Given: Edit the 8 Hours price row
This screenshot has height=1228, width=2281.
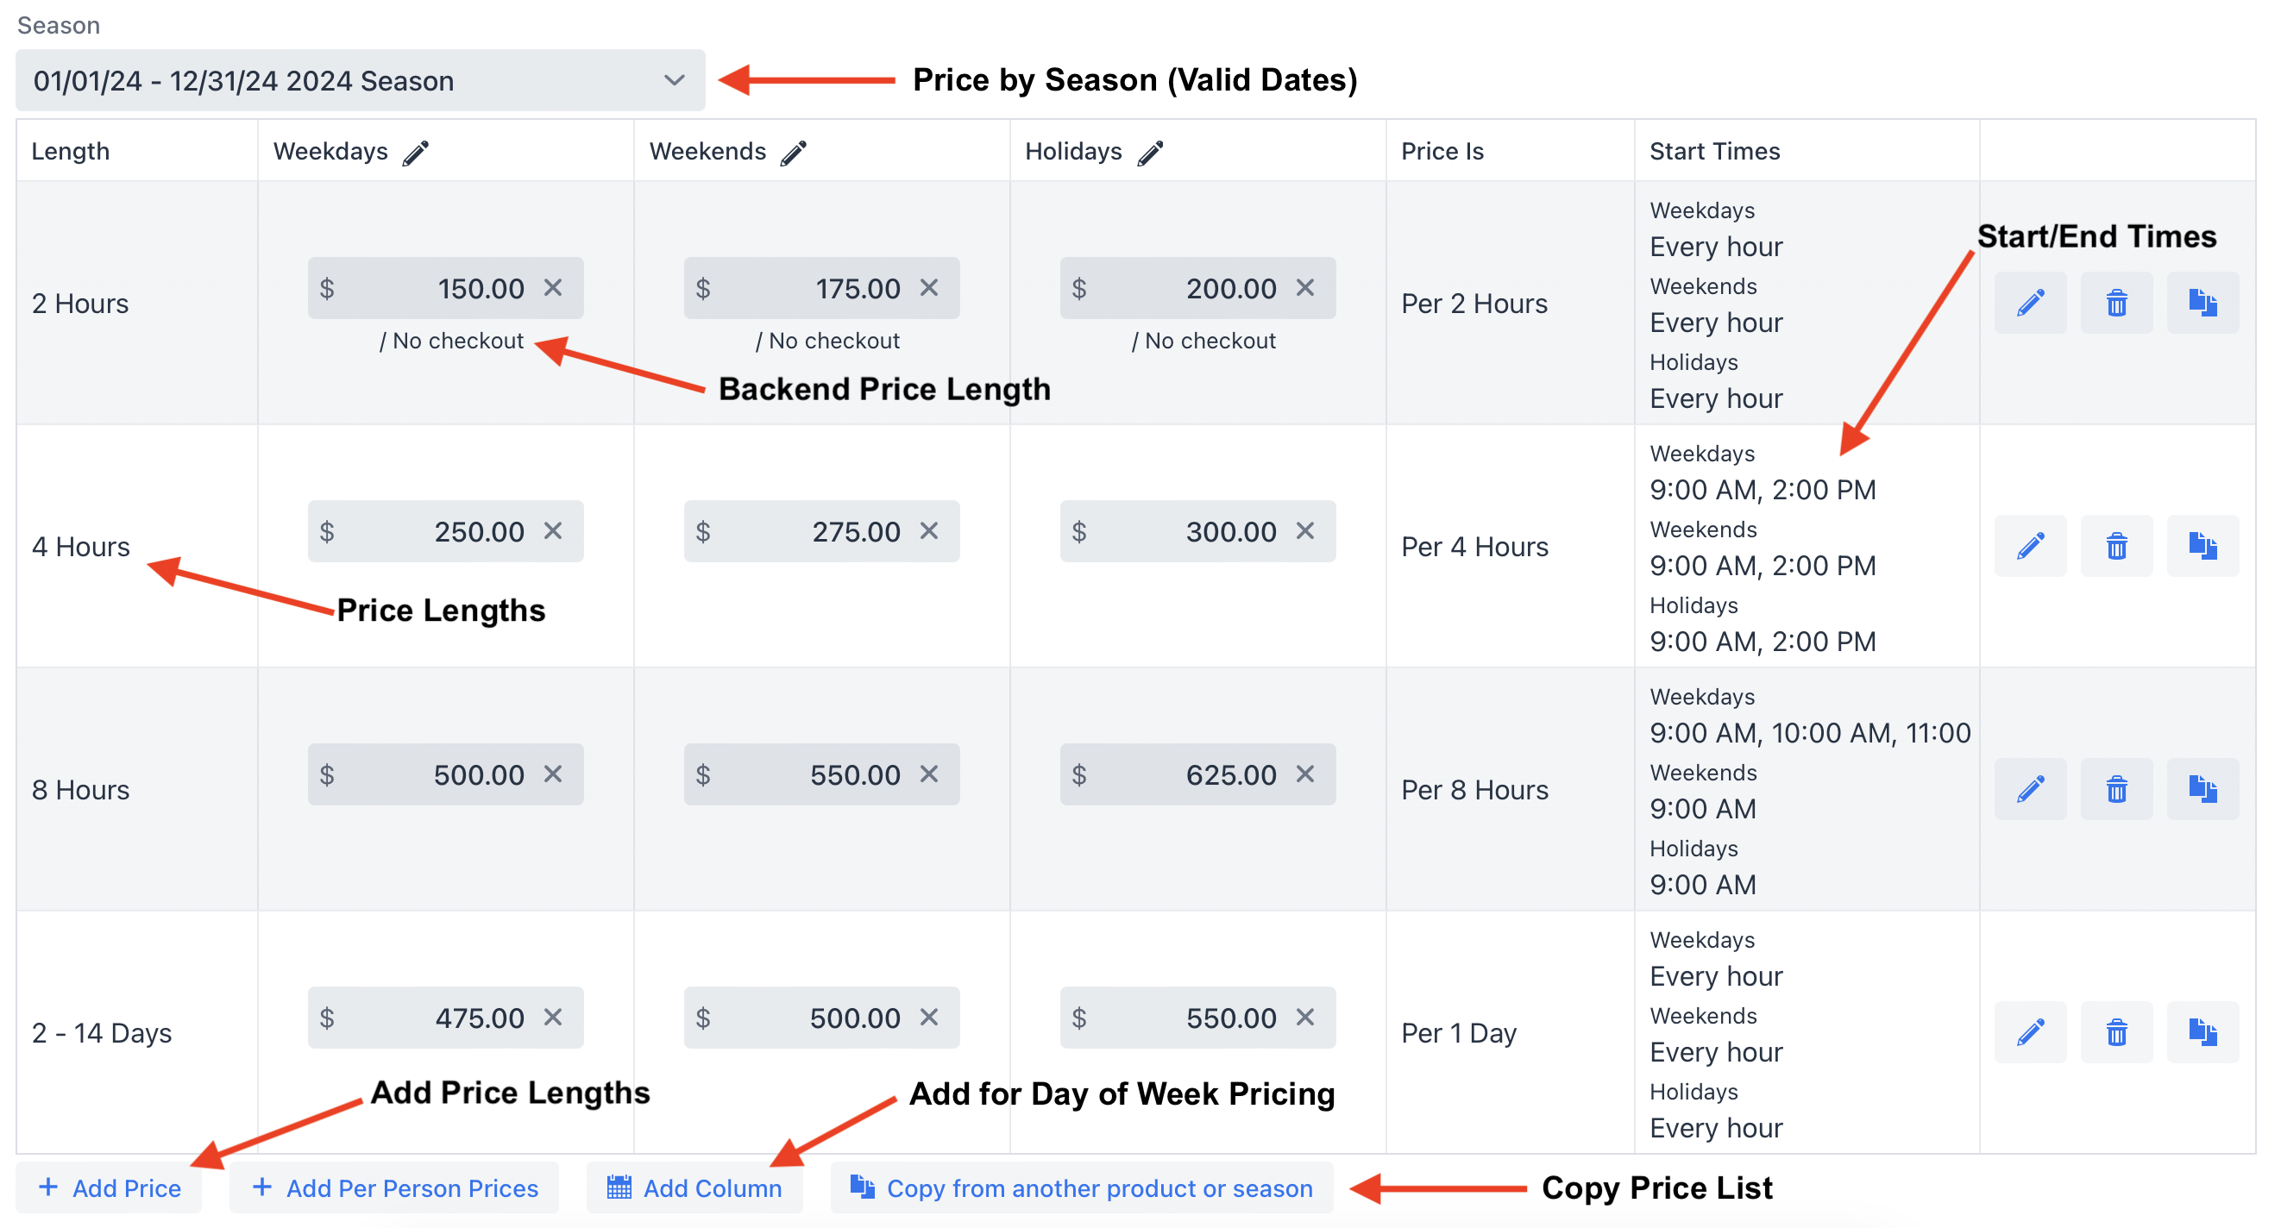Looking at the screenshot, I should pyautogui.click(x=2031, y=789).
